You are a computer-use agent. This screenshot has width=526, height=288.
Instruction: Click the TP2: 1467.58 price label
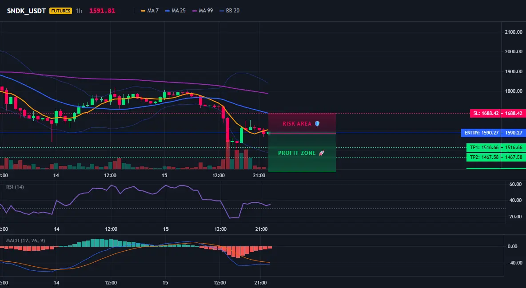[x=484, y=157]
